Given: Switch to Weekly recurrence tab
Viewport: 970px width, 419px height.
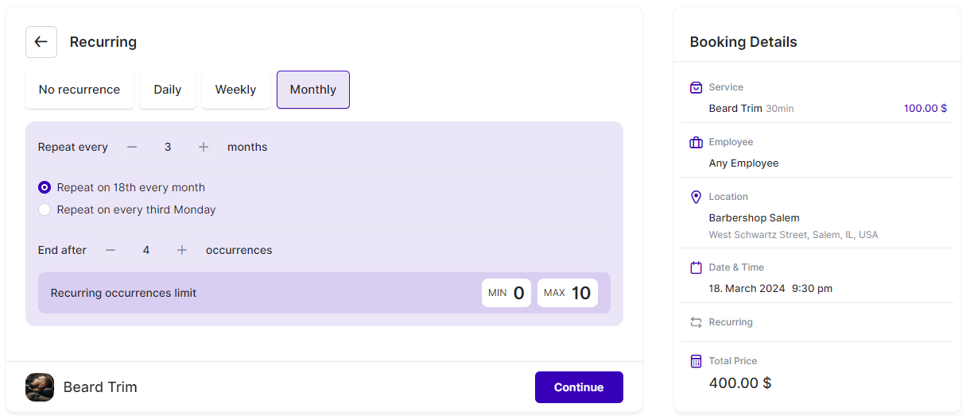Looking at the screenshot, I should point(235,90).
